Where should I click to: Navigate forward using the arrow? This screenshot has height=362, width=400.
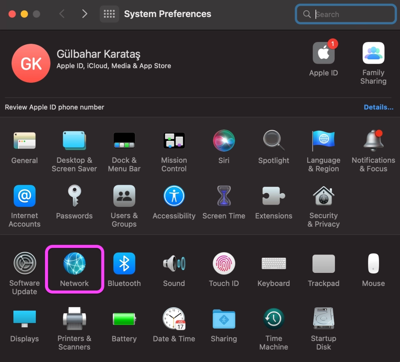(85, 14)
